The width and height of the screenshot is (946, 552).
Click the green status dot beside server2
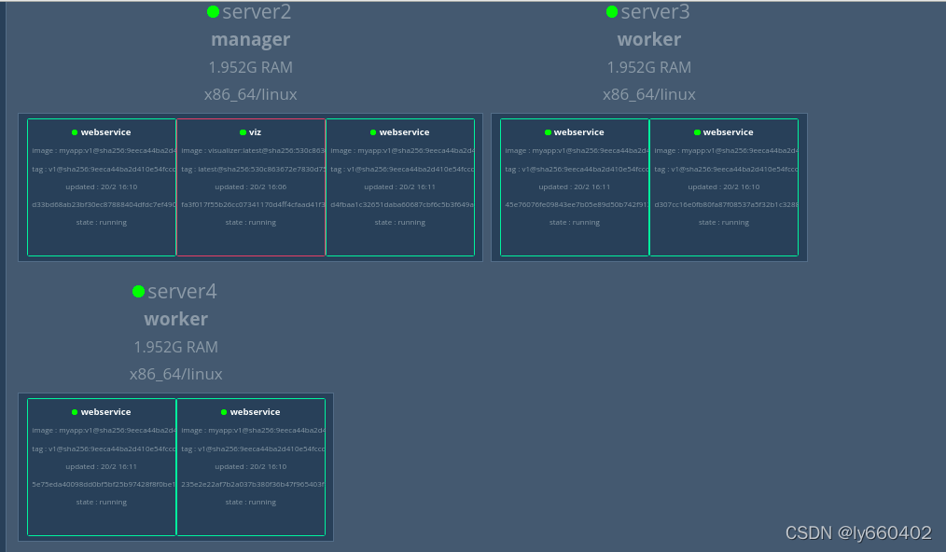click(213, 11)
